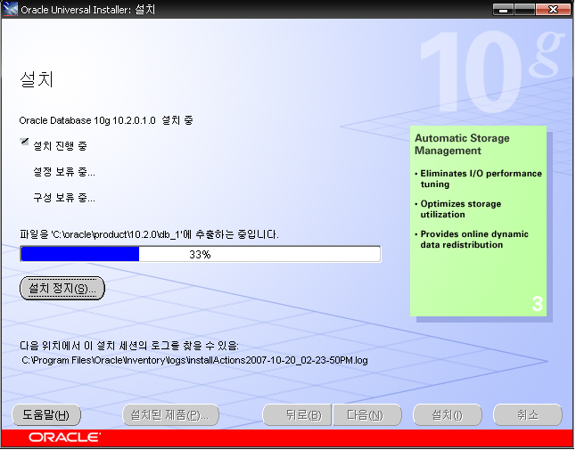Click the 설치(I) install button
576x450 pixels.
tap(448, 415)
